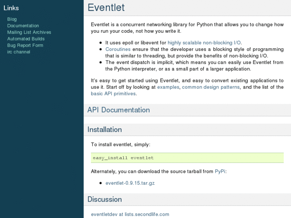
Task: Open eventletdev at lists.secondlife.com link
Action: (130, 214)
